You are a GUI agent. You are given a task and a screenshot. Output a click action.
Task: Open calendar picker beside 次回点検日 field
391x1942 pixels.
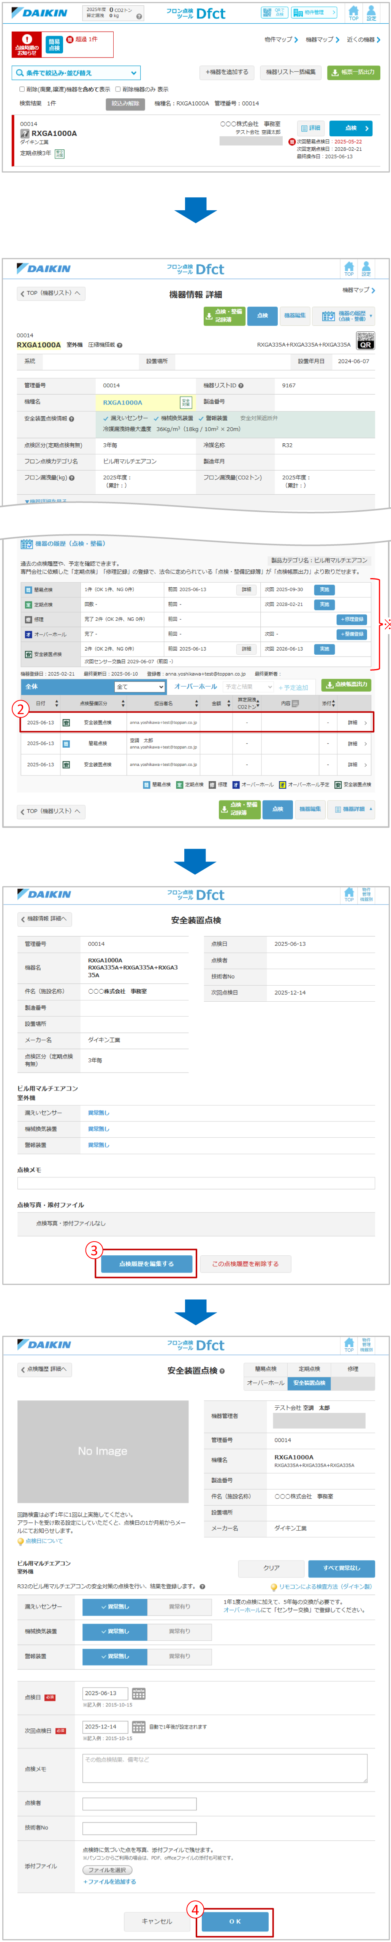[138, 1726]
